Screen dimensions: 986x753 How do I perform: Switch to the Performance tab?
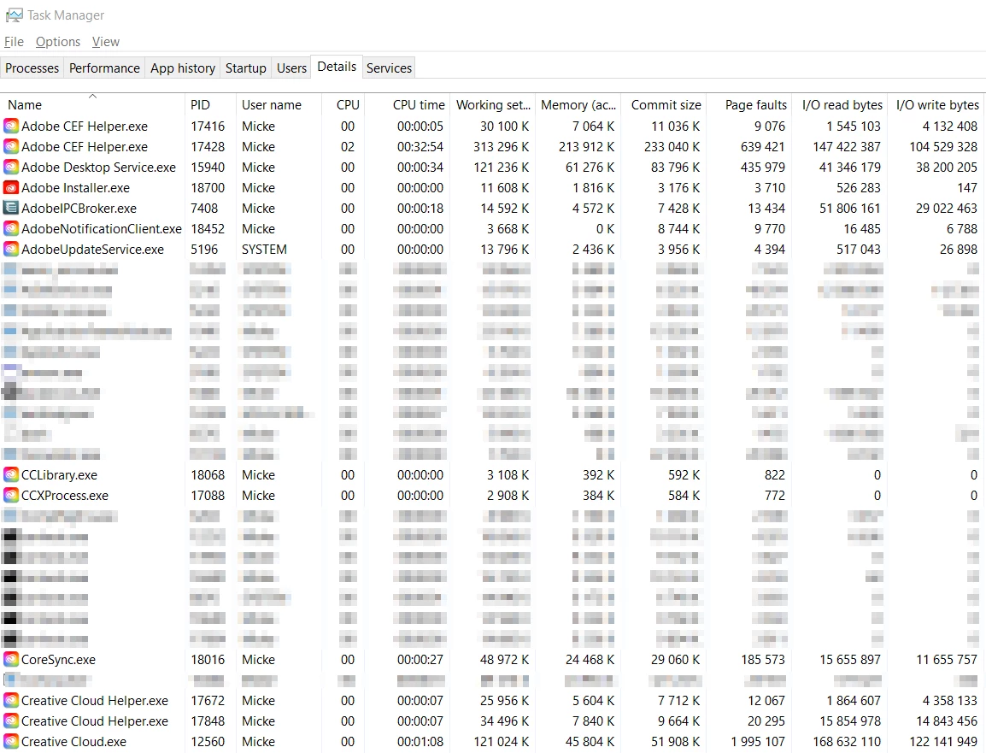coord(104,68)
